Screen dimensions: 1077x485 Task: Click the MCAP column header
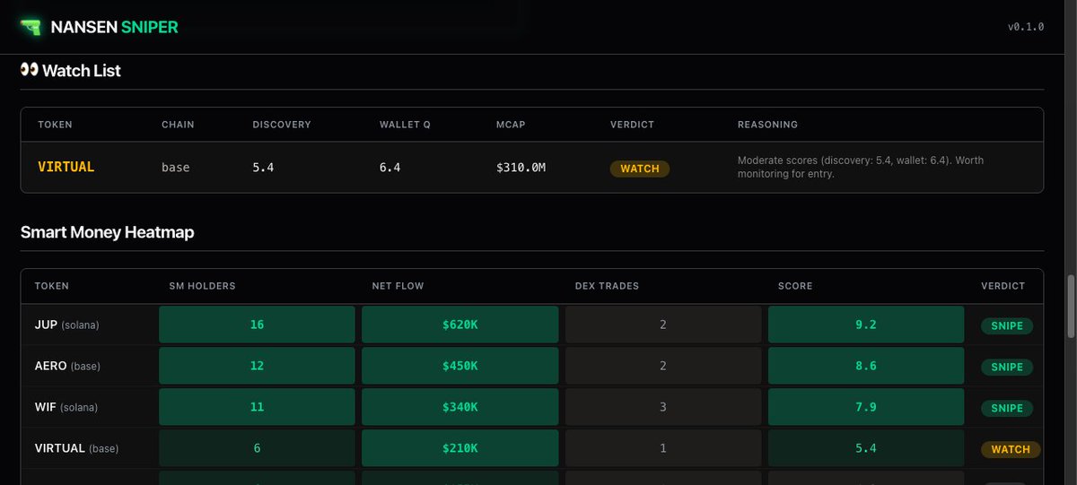click(x=511, y=125)
